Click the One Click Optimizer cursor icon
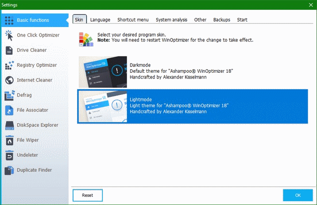Viewport: 317px width, 205px height. click(9, 35)
